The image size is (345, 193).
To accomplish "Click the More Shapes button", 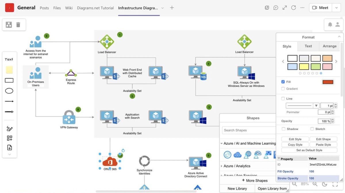I will 254,180.
